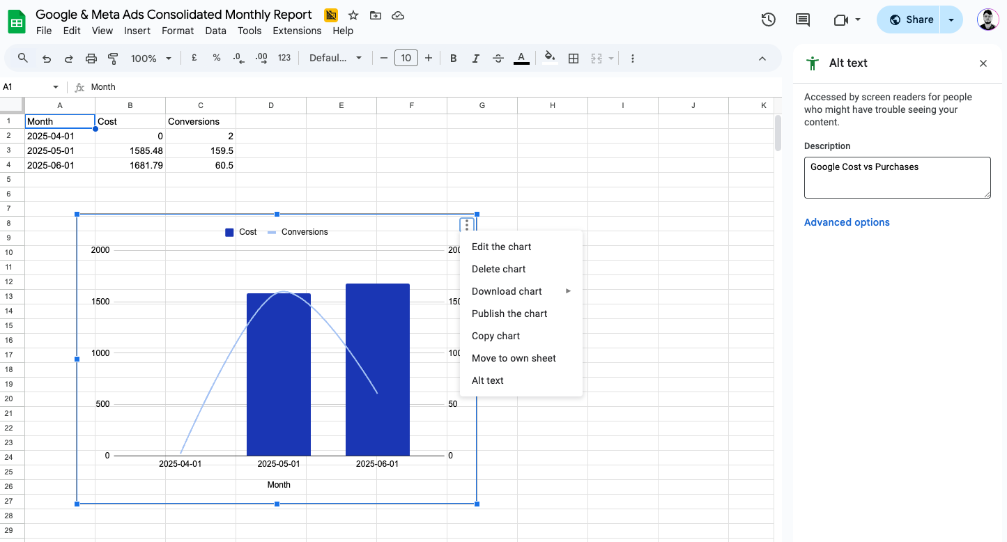Choose Edit the chart from menu
Viewport: 1007px width, 542px height.
click(x=521, y=247)
